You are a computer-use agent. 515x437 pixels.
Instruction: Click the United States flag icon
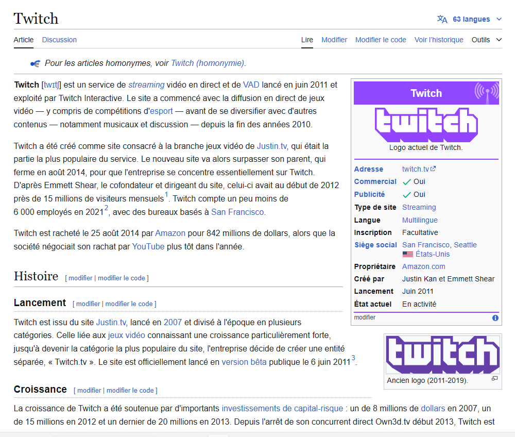(x=407, y=254)
